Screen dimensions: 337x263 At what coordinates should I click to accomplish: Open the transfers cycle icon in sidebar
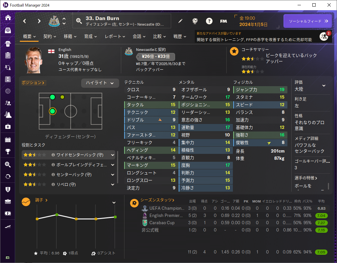pyautogui.click(x=8, y=177)
